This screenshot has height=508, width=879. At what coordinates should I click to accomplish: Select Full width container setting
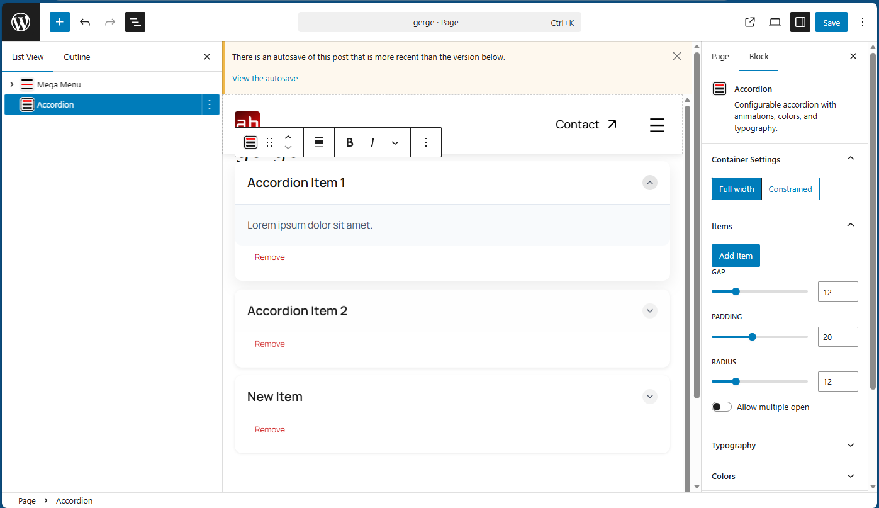[736, 189]
